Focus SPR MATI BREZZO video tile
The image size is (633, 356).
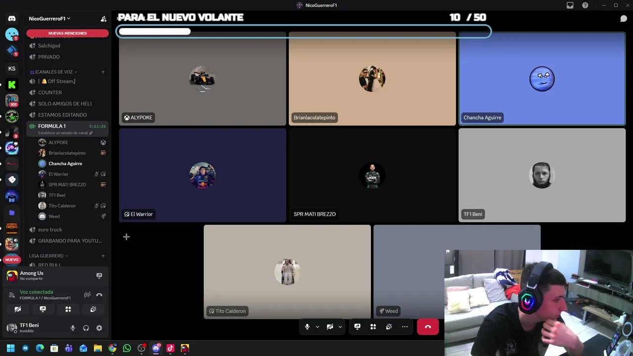click(372, 176)
